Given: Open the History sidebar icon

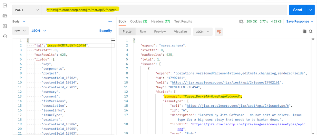Looking at the screenshot, I should click(x=5, y=36).
